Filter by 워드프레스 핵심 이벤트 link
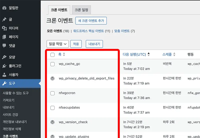The height and width of the screenshot is (138, 200). point(88,31)
